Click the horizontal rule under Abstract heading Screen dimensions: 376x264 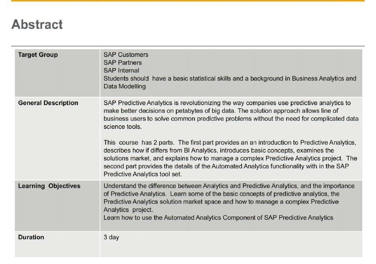(x=188, y=46)
